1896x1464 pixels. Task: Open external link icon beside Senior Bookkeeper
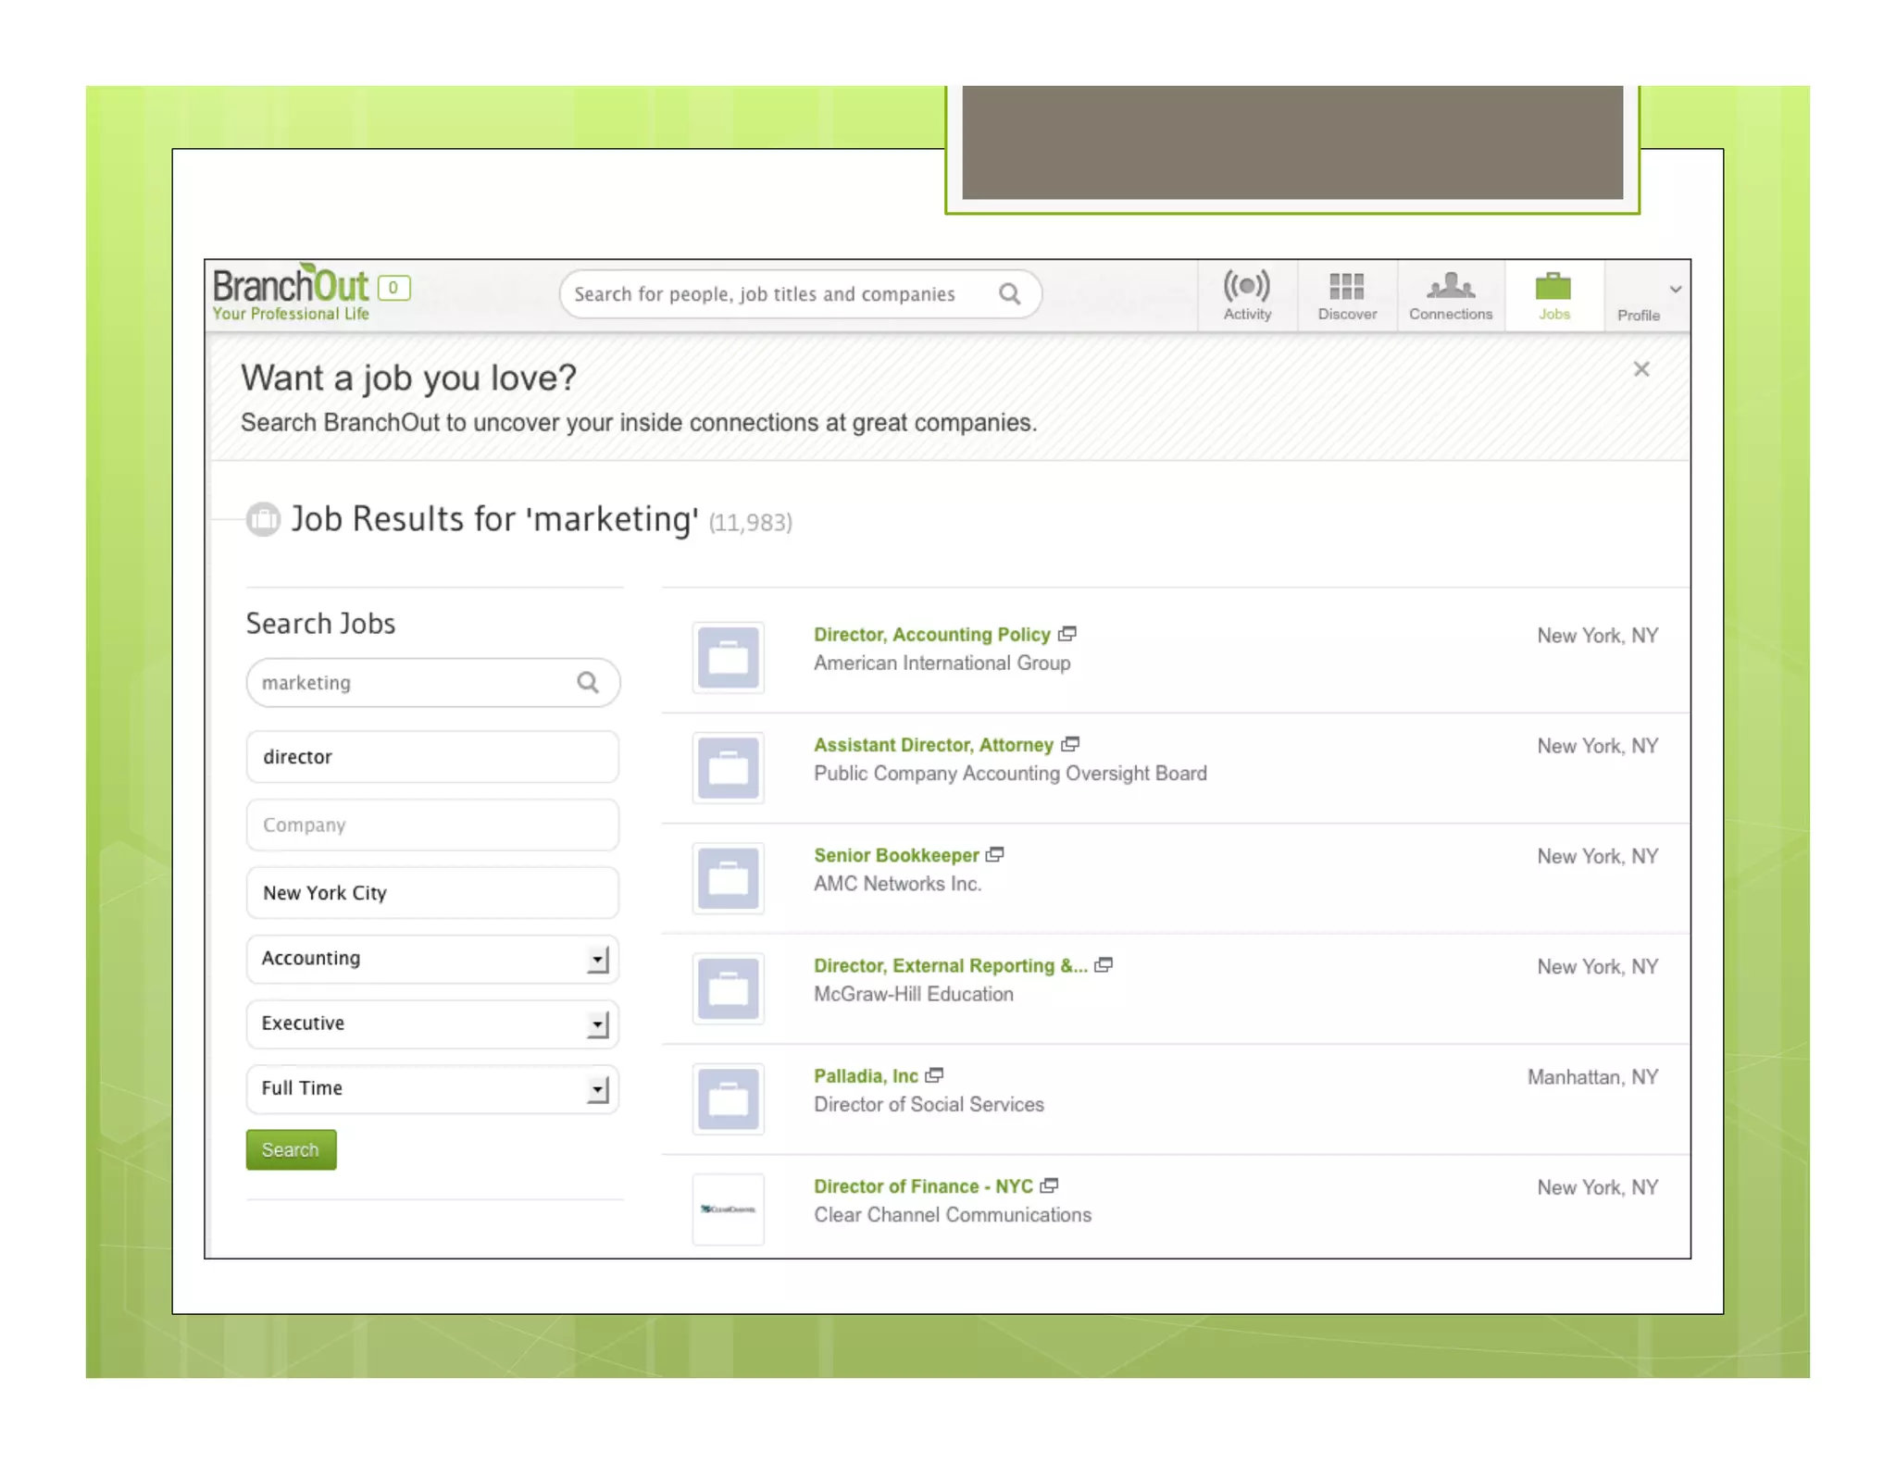coord(995,854)
